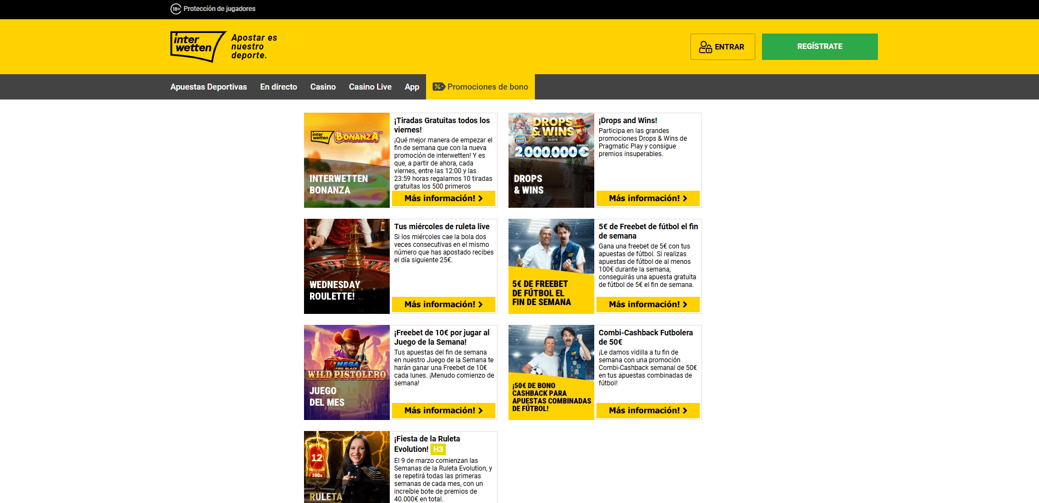The width and height of the screenshot is (1039, 503).
Task: Click the H3 tag badge
Action: pyautogui.click(x=438, y=449)
